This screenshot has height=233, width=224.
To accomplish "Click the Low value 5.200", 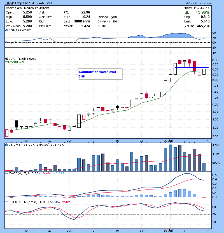I will pos(27,21).
